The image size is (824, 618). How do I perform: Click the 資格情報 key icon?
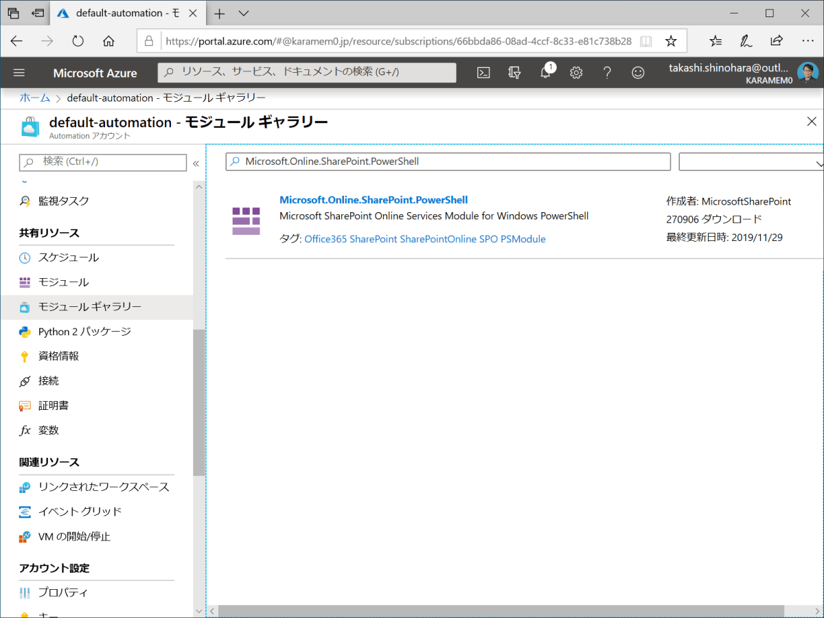(25, 356)
